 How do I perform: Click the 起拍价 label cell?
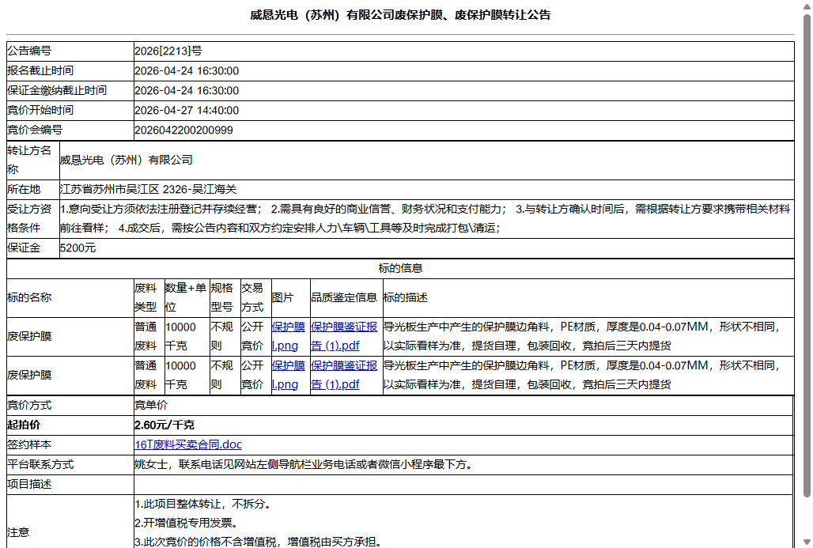pyautogui.click(x=70, y=425)
